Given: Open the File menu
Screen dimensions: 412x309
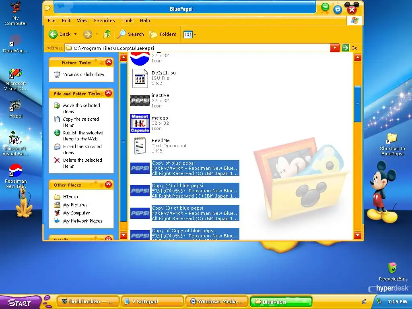Looking at the screenshot, I should (51, 21).
